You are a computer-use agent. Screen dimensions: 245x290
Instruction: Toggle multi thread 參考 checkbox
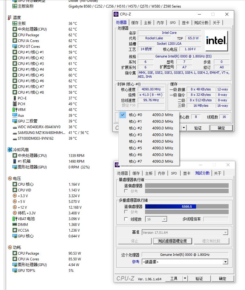[x=126, y=212]
